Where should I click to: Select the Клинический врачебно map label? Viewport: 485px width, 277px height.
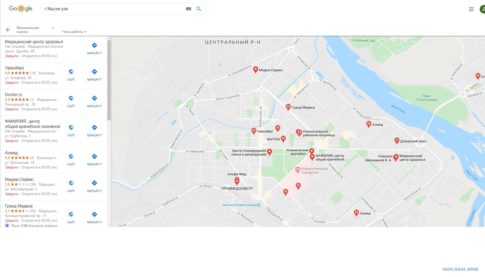click(297, 152)
